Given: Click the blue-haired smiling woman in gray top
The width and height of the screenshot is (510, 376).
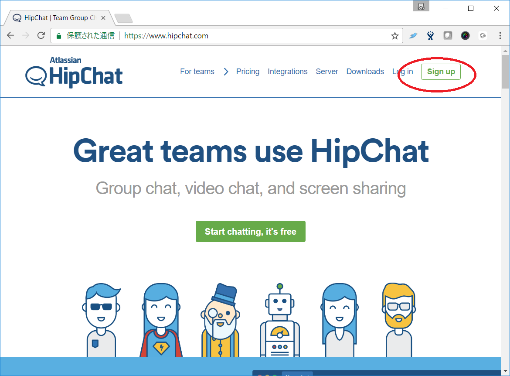Looking at the screenshot, I should 339,320.
